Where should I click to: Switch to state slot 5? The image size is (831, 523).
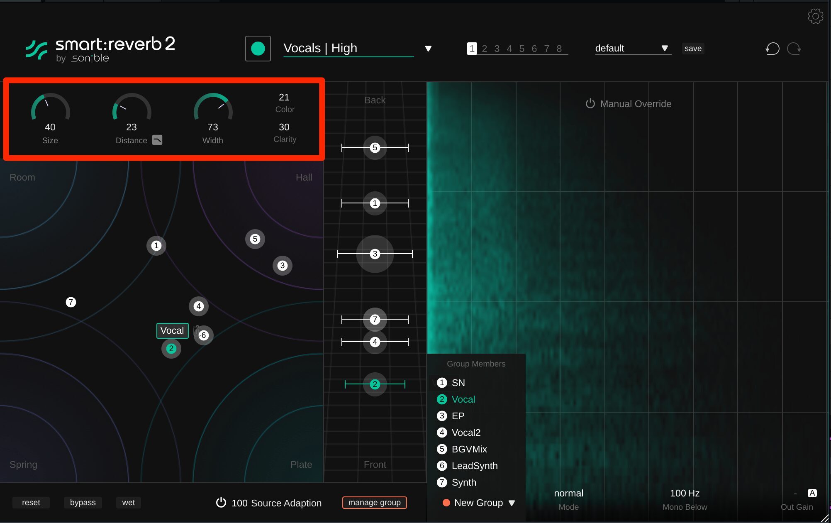click(522, 49)
